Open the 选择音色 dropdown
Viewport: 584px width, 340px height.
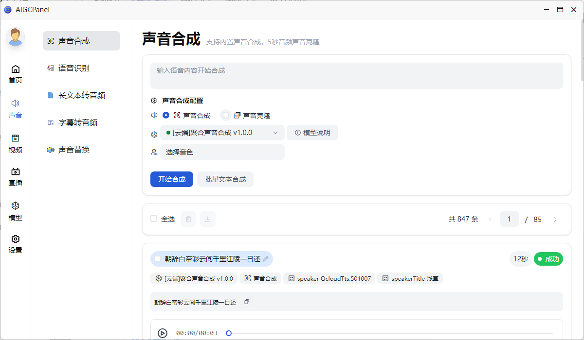tap(222, 152)
